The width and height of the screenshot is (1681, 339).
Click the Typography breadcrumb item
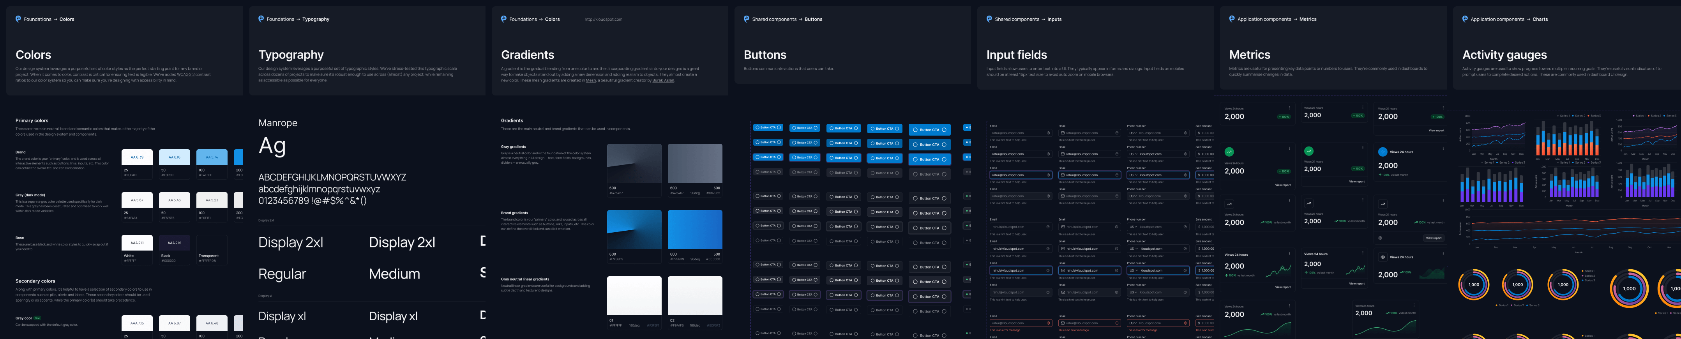pyautogui.click(x=316, y=19)
